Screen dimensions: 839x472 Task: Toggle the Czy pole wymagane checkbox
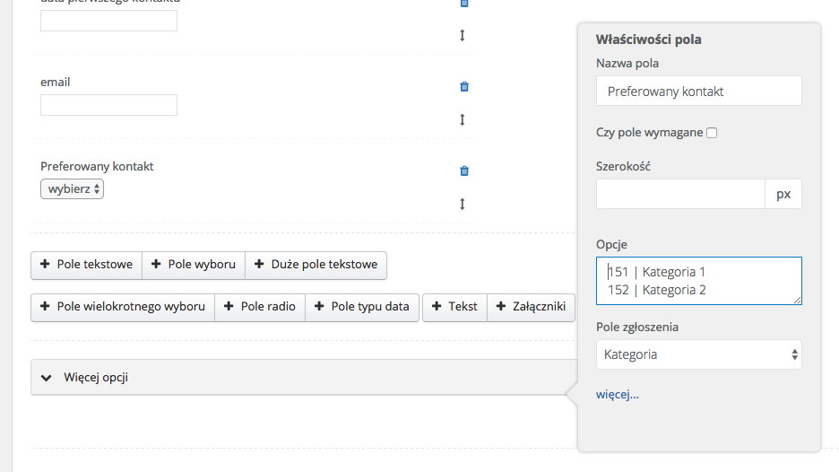(x=712, y=133)
